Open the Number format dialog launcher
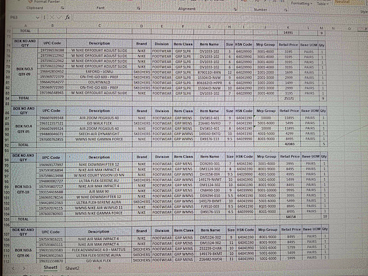 tap(285, 10)
